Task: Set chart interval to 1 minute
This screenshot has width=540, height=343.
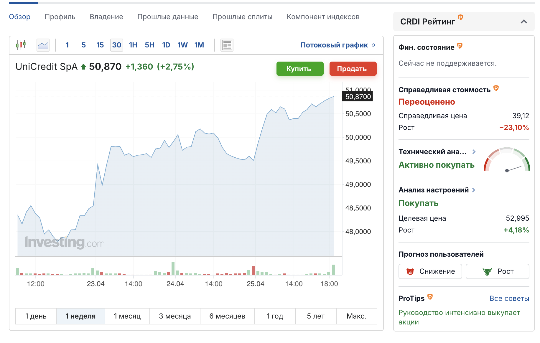Action: click(x=67, y=45)
